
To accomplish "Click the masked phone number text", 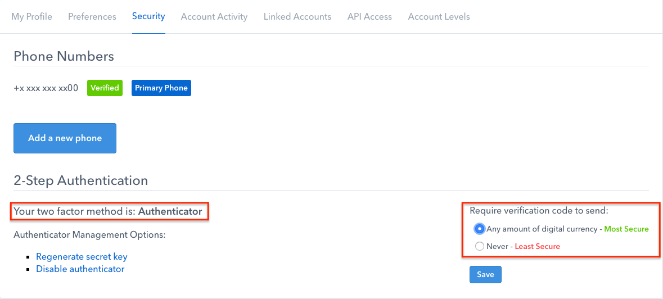I will [x=46, y=88].
